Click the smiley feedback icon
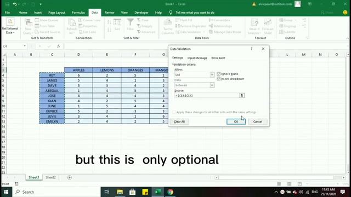Viewport: 351px width, 197px height. (345, 13)
